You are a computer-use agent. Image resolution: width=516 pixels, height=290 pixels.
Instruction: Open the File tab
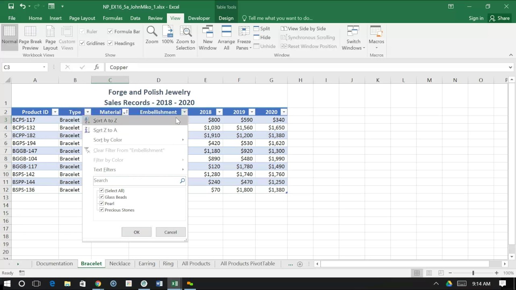[x=12, y=18]
